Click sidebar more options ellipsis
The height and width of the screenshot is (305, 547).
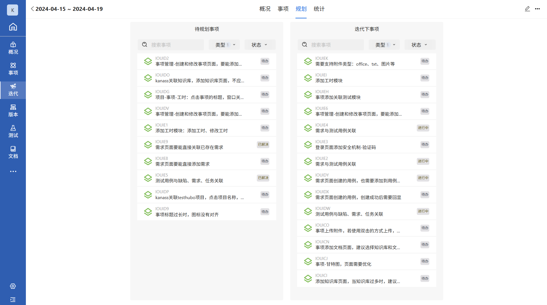click(x=13, y=171)
